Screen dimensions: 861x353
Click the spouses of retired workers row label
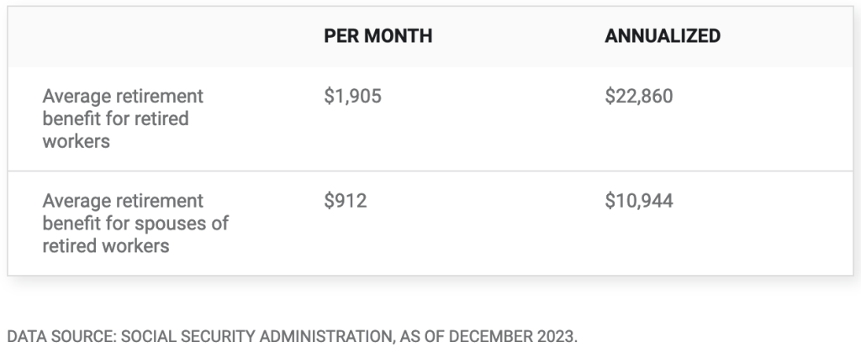135,224
